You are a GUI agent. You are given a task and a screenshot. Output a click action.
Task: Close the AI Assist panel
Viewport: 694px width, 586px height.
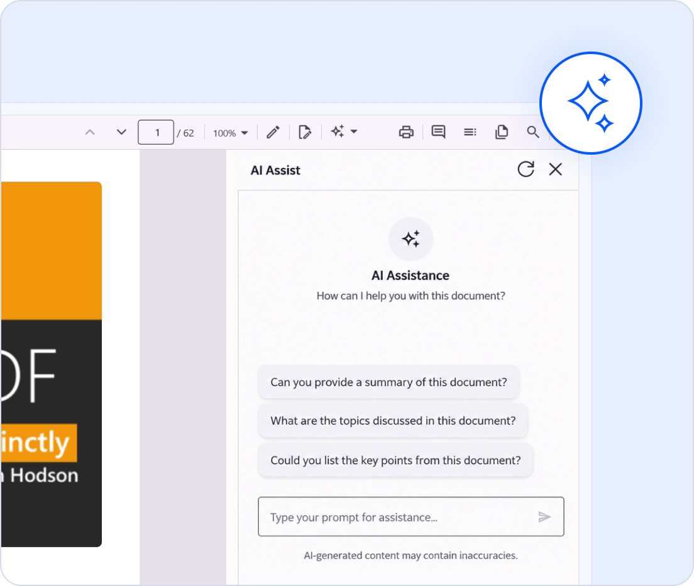click(556, 169)
